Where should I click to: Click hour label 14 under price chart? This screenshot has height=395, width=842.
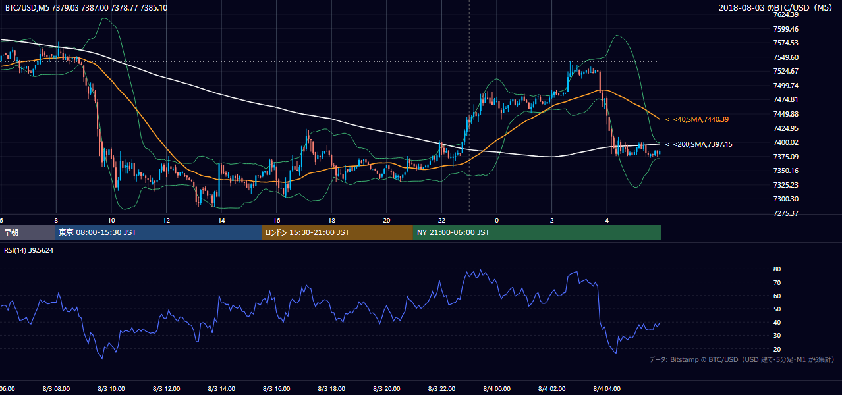pyautogui.click(x=221, y=220)
